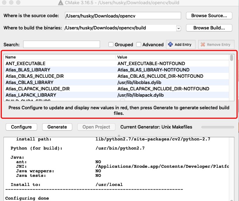Click the 'Current Generator: Unix Makefiles' label

[x=156, y=127]
